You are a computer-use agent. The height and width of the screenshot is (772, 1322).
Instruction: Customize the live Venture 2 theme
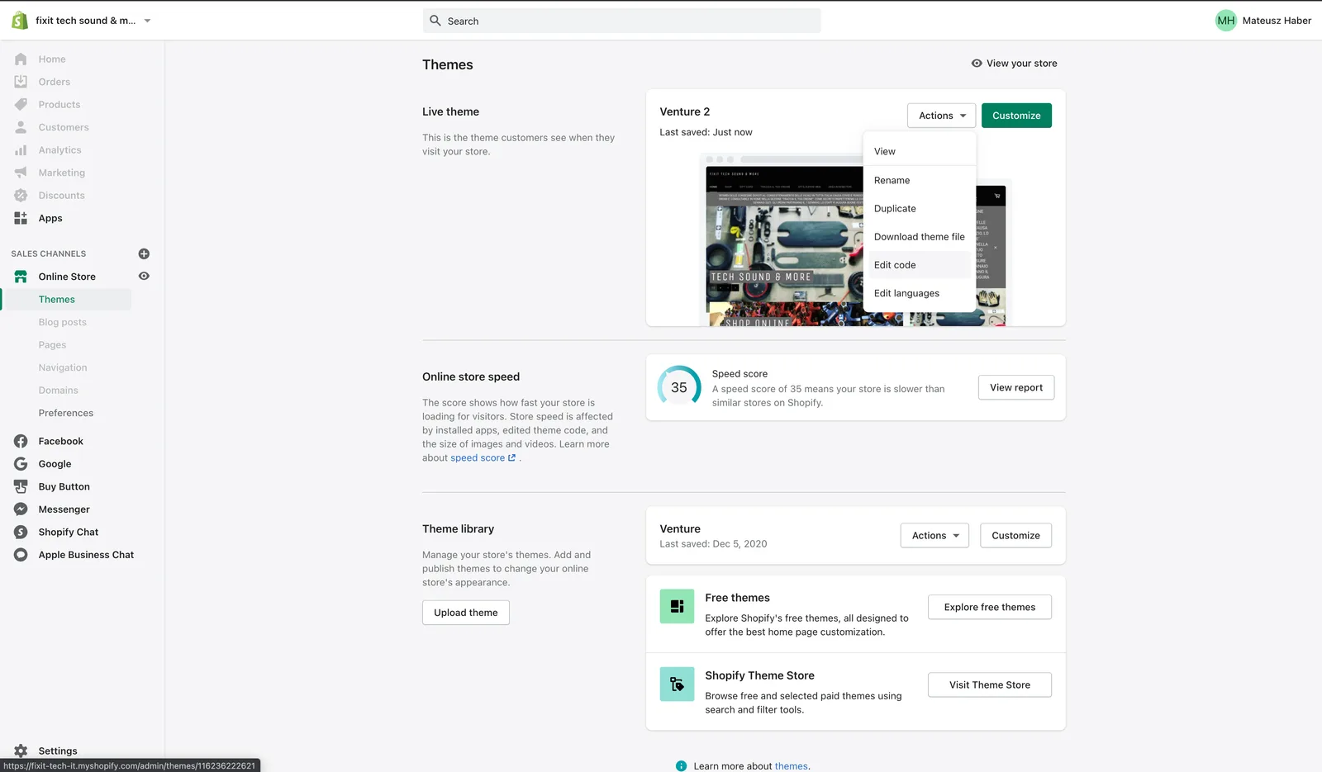pos(1016,116)
